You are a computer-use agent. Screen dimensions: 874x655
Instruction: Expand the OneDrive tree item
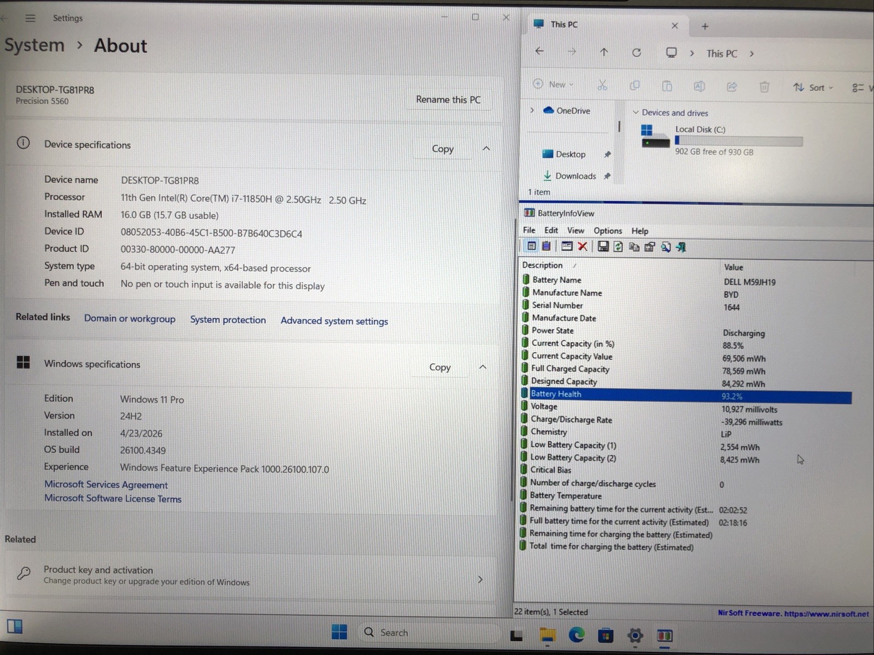tap(532, 110)
